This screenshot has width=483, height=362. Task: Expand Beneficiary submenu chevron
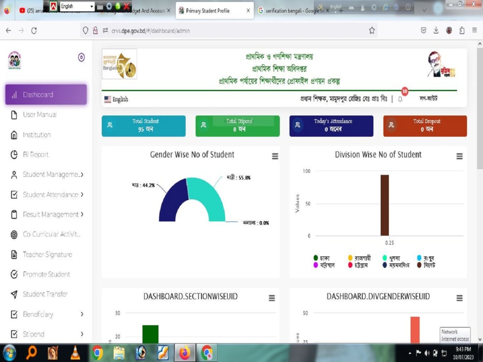[82, 314]
